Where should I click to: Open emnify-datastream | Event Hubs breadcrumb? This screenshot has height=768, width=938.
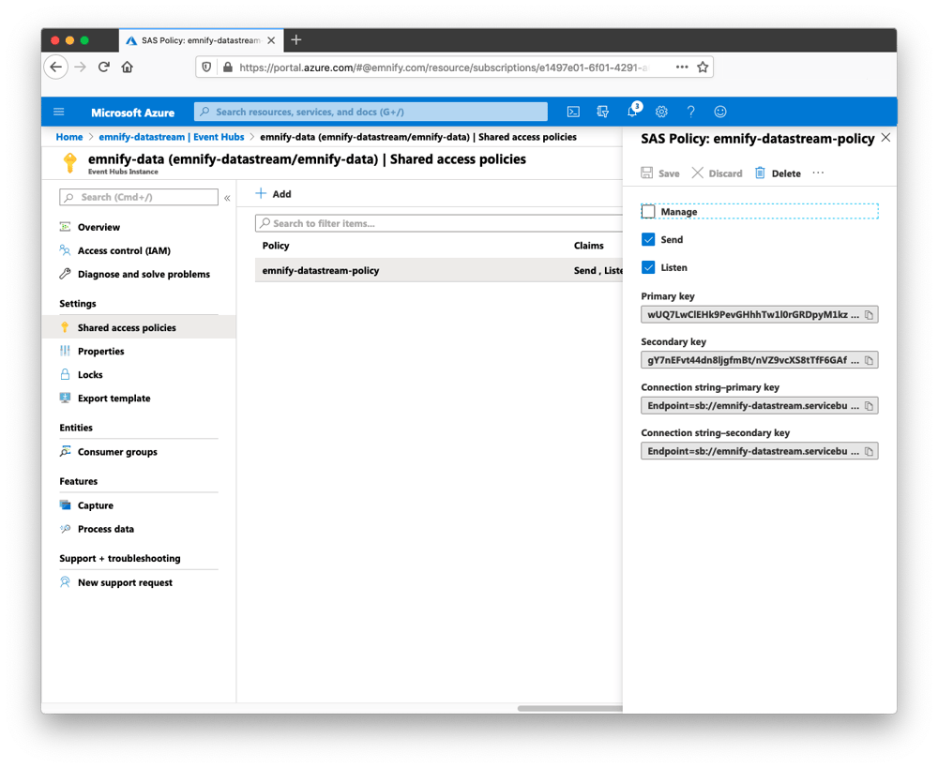pyautogui.click(x=171, y=137)
